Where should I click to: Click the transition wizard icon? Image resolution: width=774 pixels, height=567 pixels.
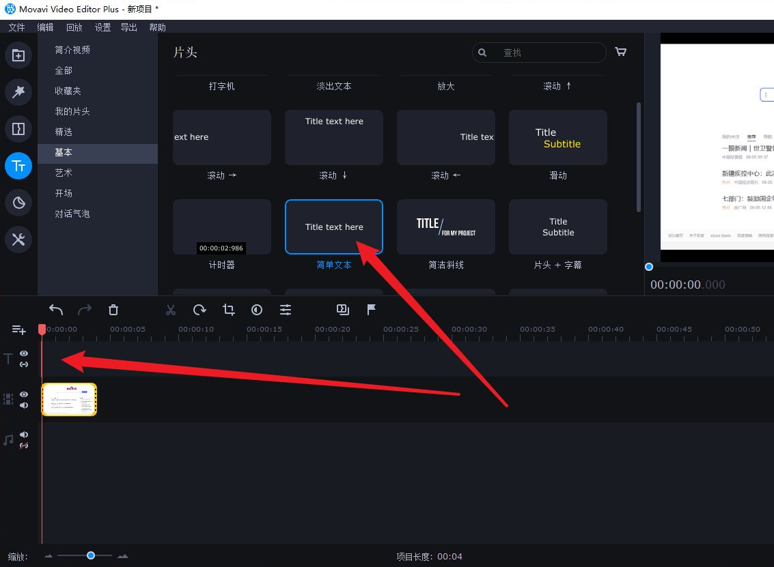(x=342, y=310)
